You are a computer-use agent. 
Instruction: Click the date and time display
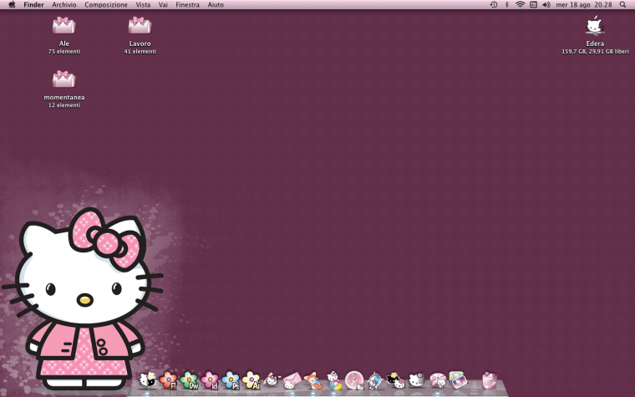coord(584,5)
